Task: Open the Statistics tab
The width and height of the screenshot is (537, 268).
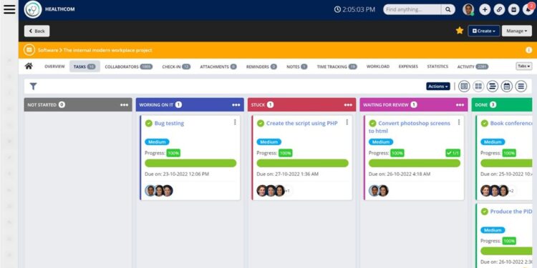Action: (437, 66)
